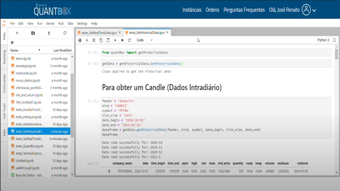
Task: Open the Running sidebar tab
Action: click(4, 57)
